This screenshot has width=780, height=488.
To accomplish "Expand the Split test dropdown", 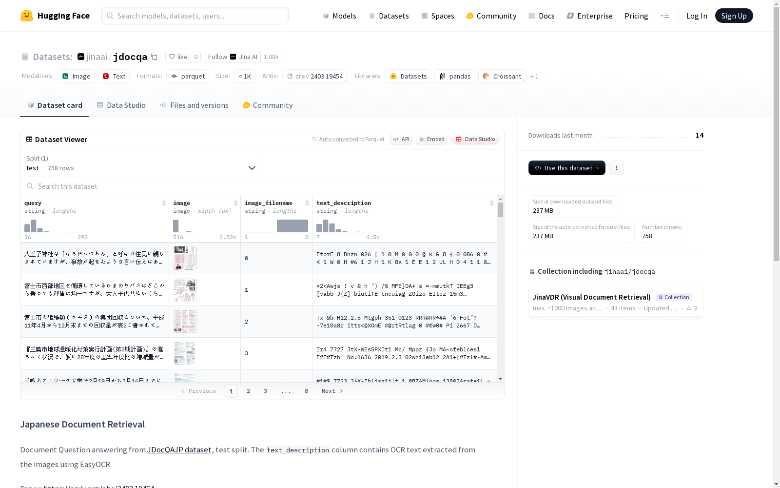I will tap(141, 163).
